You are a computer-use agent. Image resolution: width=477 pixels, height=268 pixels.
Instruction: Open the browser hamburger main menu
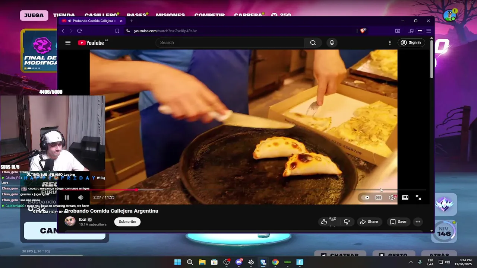(x=429, y=31)
